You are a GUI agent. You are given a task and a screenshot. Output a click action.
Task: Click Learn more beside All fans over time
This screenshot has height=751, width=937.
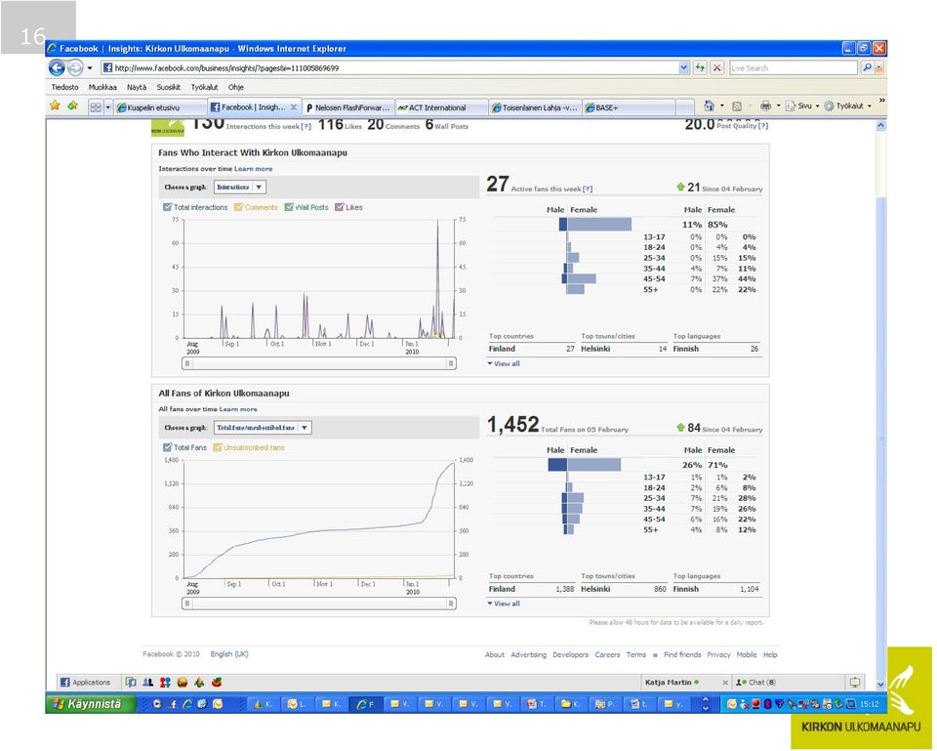[238, 409]
